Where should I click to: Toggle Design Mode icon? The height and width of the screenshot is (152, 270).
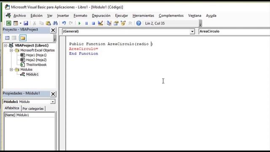click(100, 23)
